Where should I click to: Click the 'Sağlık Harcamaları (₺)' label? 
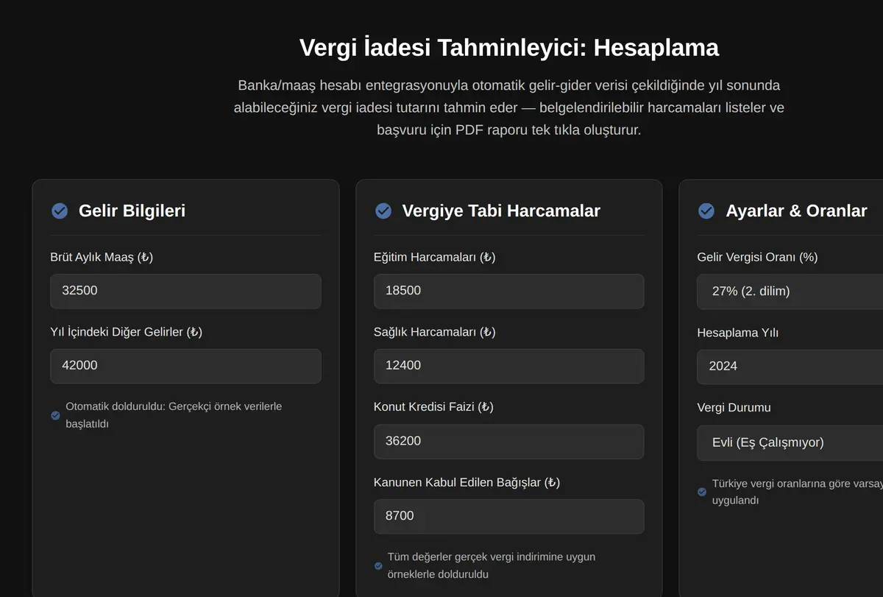[x=435, y=332]
